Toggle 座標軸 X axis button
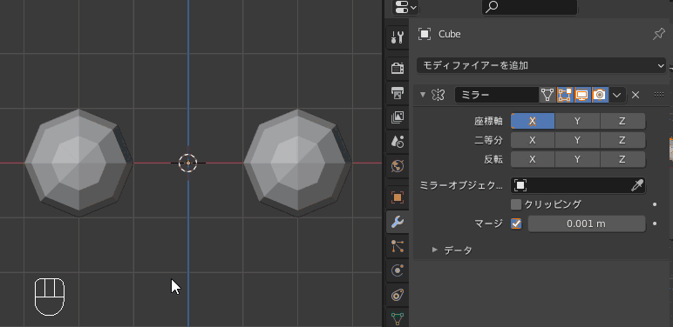Screen dimensions: 673x327 click(x=533, y=121)
